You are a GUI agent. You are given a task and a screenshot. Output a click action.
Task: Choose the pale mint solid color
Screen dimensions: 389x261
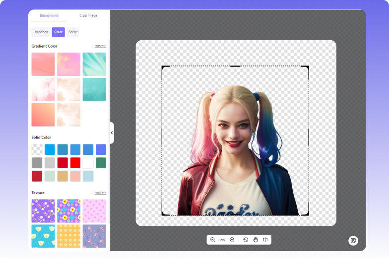[50, 176]
